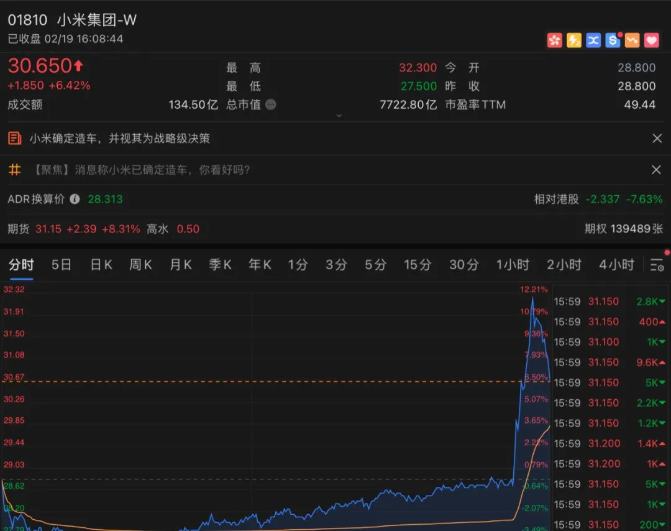The width and height of the screenshot is (671, 531).
Task: Click the 相对港股 -7.63% value
Action: click(644, 199)
